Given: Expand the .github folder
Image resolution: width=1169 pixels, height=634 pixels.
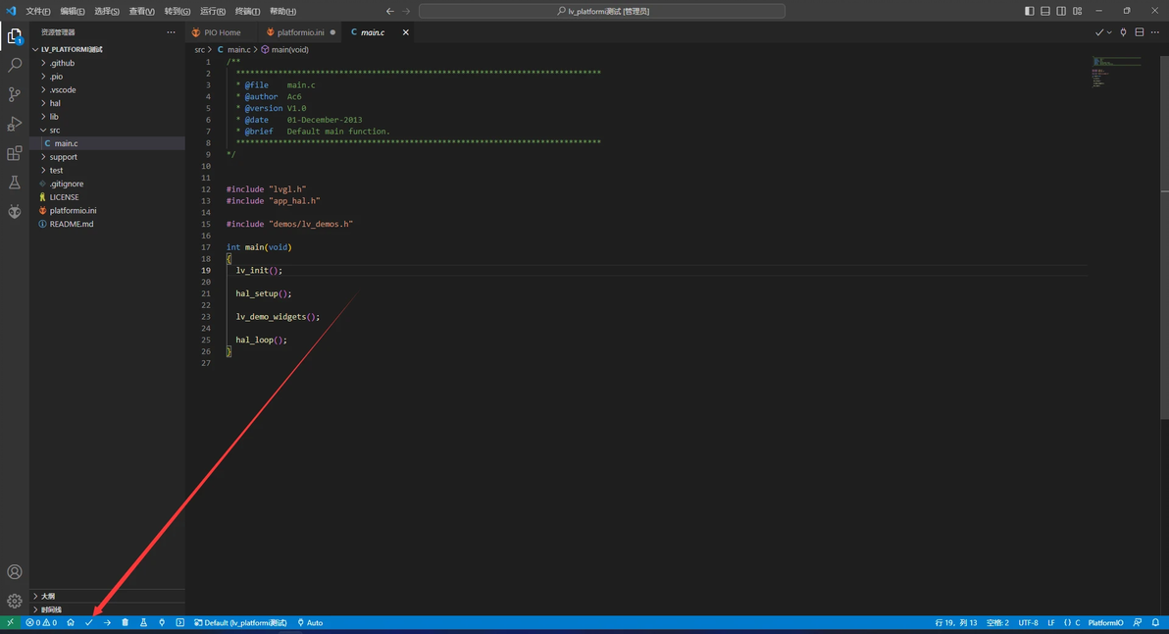Looking at the screenshot, I should click(x=107, y=63).
